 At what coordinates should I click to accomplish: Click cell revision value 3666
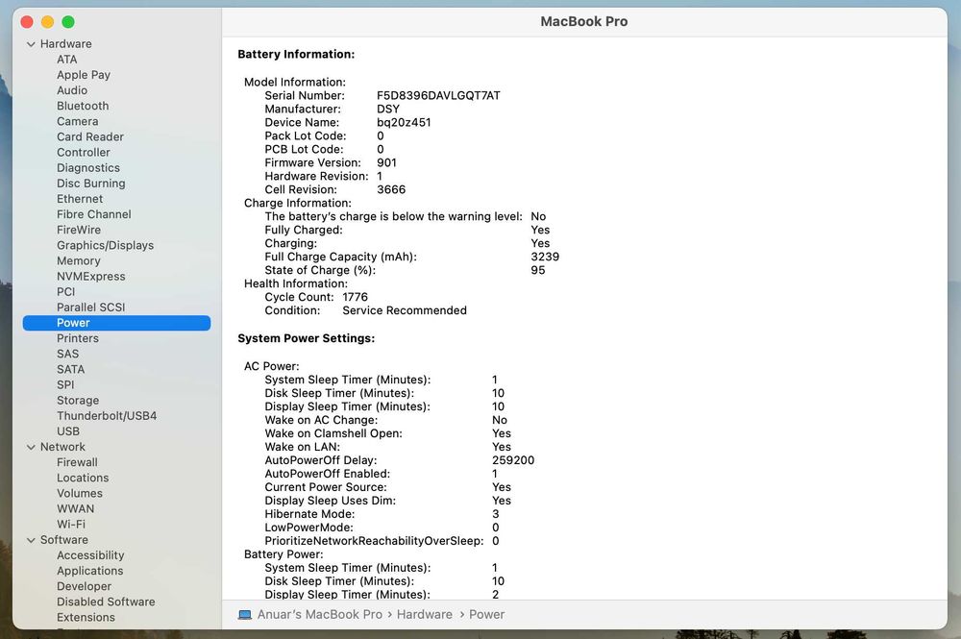pos(391,190)
